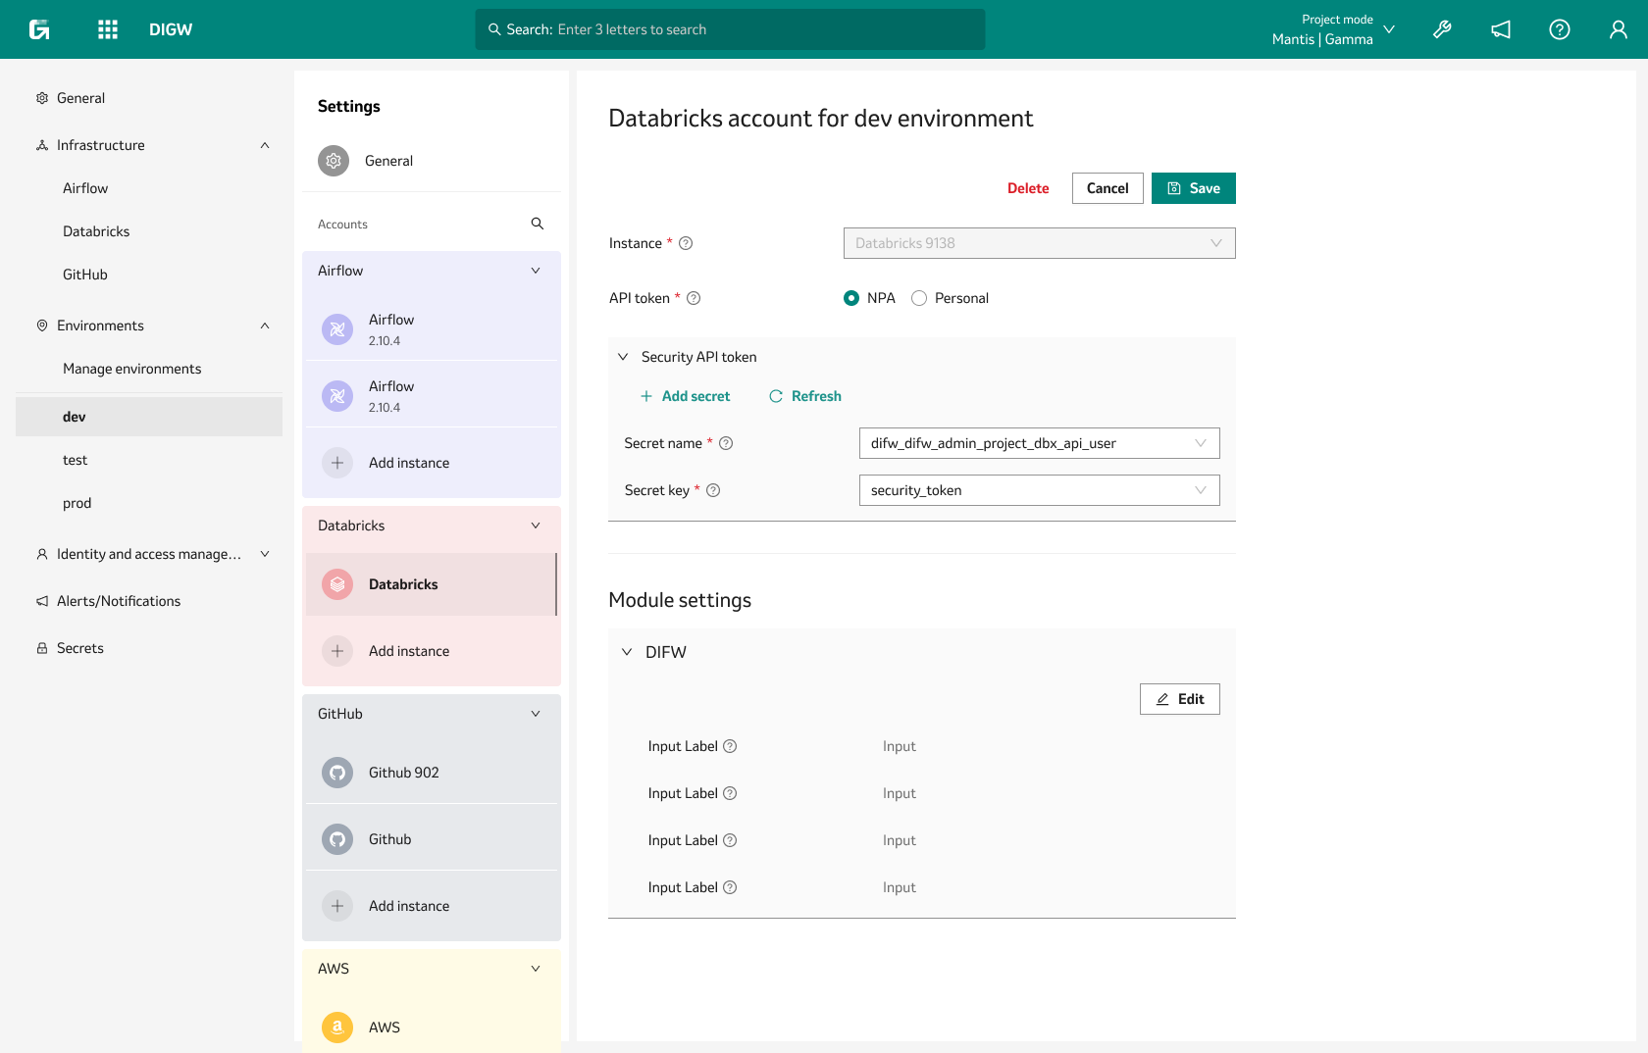Select the NPA radio button

click(850, 298)
